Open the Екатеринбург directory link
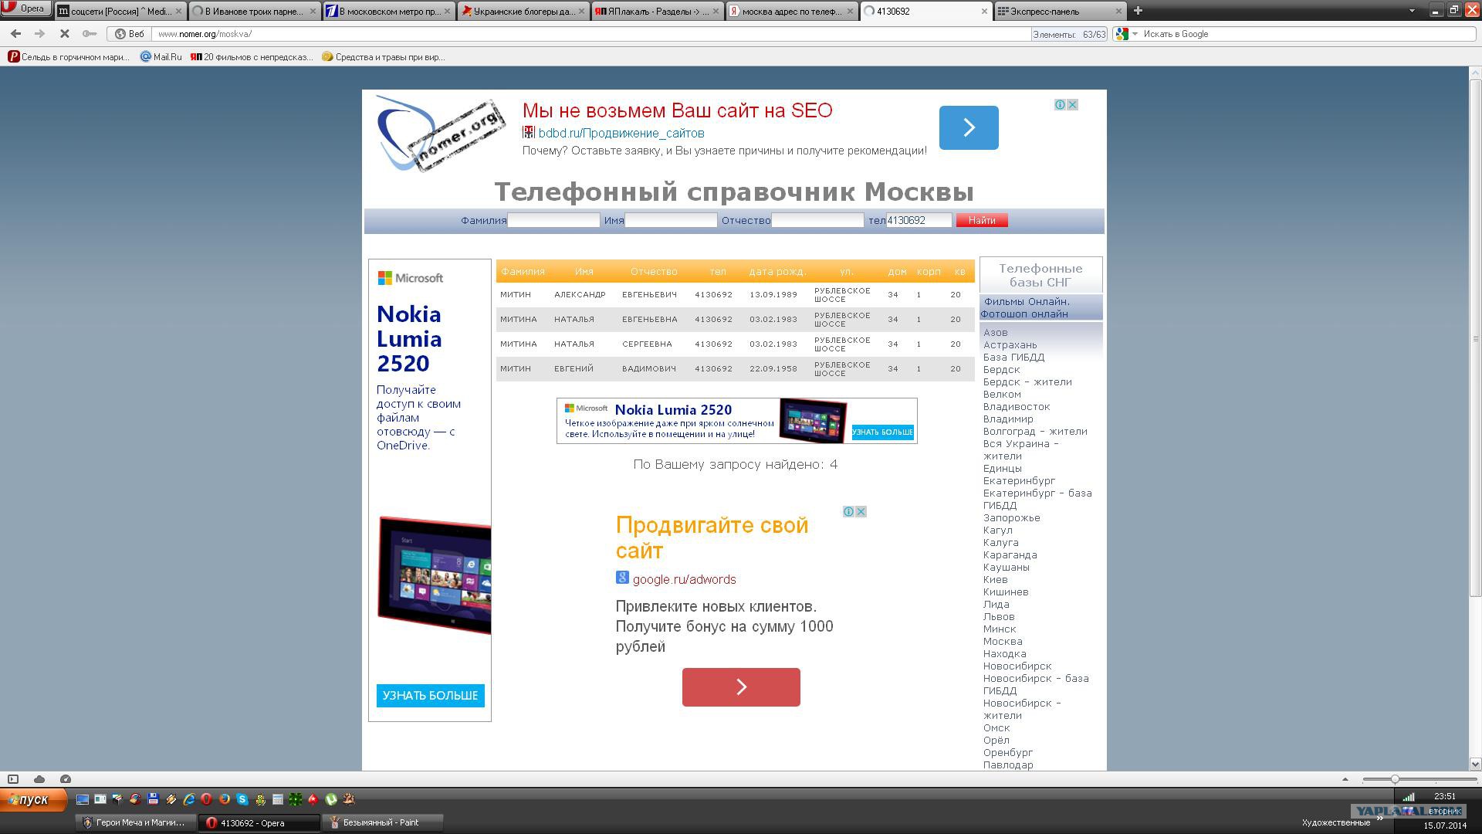Screen dimensions: 1482x834 [1019, 481]
